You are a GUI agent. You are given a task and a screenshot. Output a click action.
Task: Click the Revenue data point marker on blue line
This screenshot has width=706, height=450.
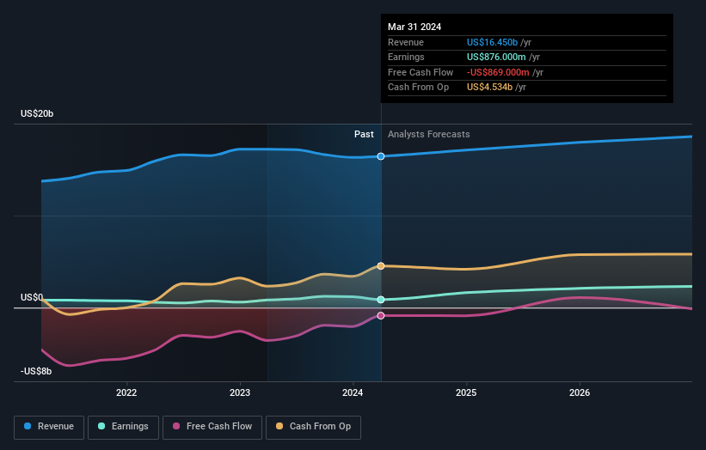pos(381,156)
